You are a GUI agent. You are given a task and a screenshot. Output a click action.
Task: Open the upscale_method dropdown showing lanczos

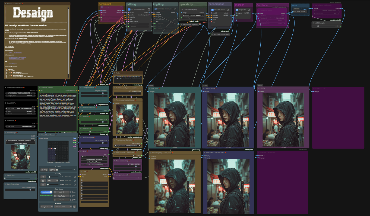(x=193, y=15)
